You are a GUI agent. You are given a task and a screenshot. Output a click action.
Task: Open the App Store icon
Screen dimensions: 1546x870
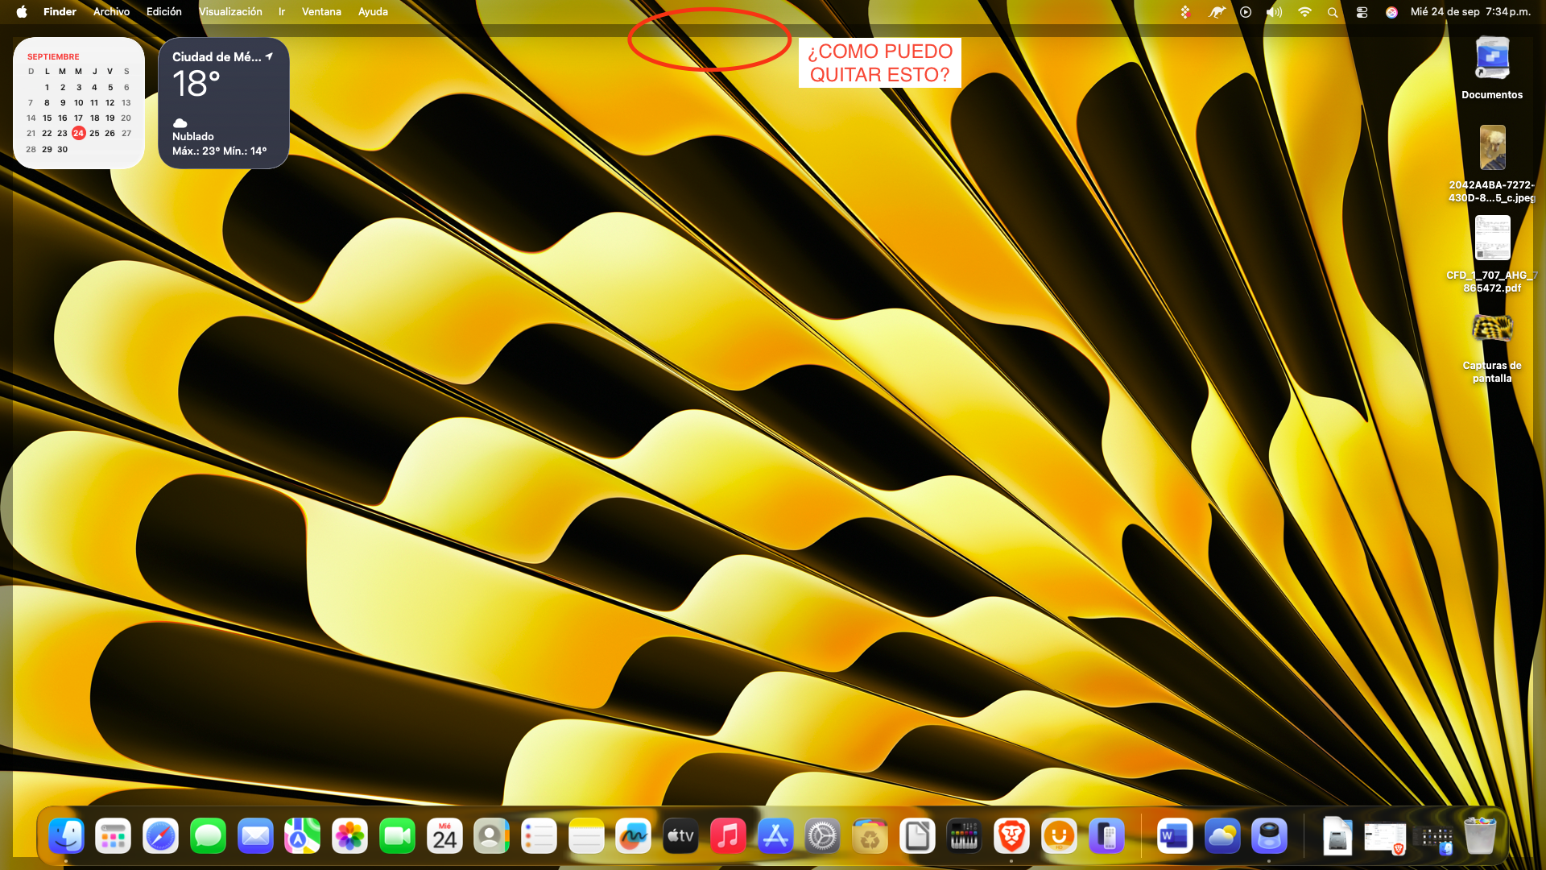775,837
